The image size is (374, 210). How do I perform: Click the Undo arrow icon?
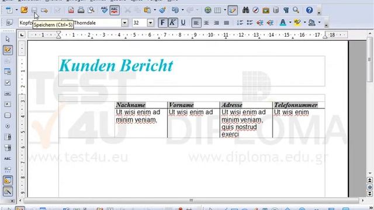[x=175, y=10]
